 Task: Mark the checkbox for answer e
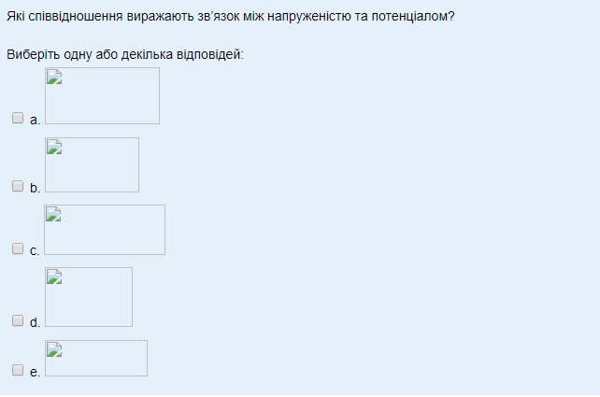click(x=18, y=370)
